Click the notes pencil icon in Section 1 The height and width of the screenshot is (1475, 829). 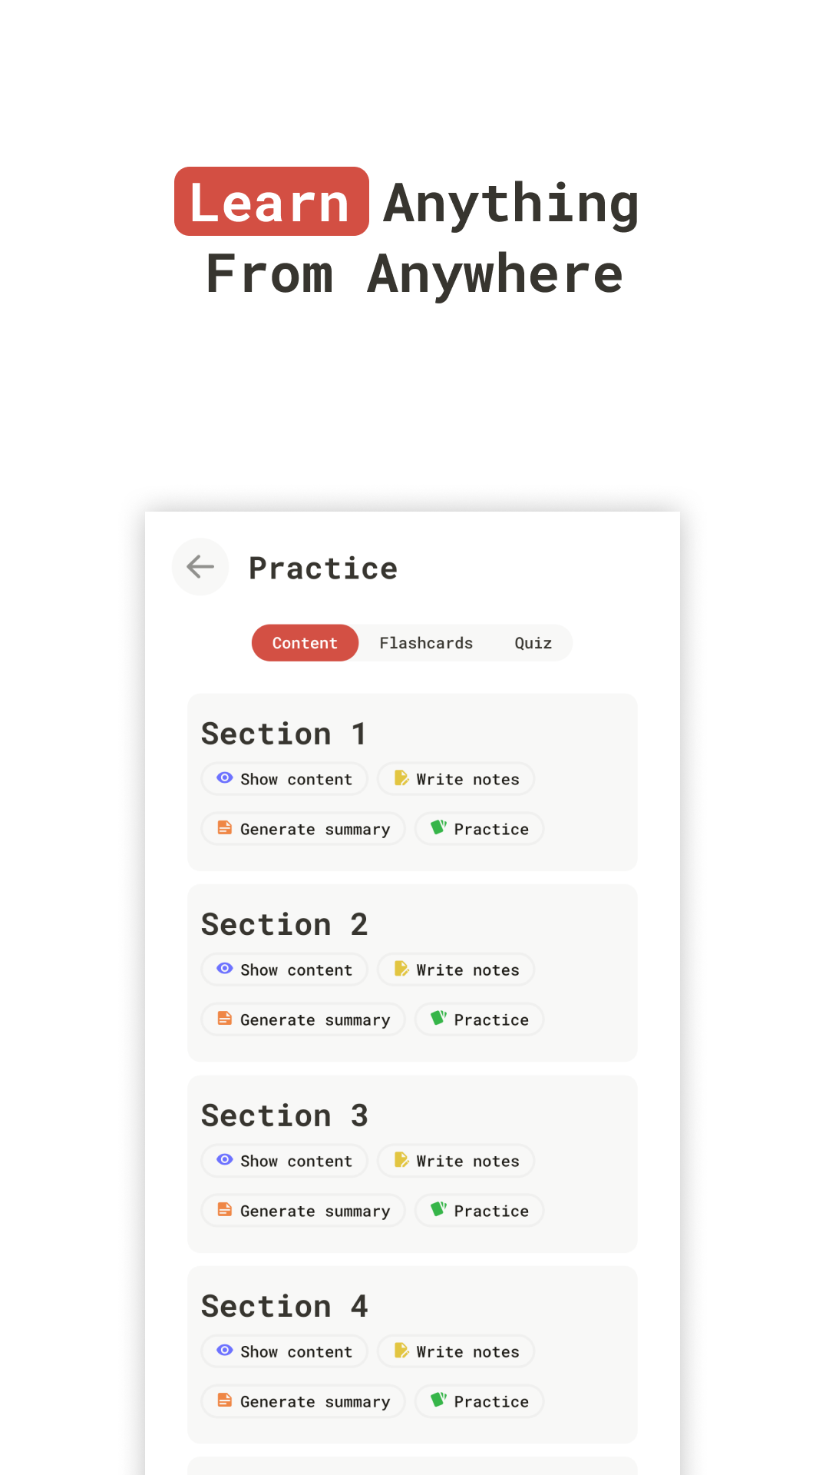click(x=401, y=778)
